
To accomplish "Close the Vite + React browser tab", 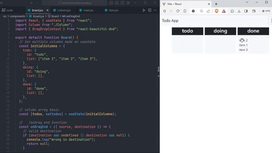I will pyautogui.click(x=209, y=4).
